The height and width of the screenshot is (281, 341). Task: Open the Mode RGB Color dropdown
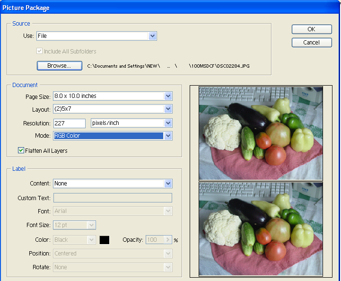pos(113,136)
